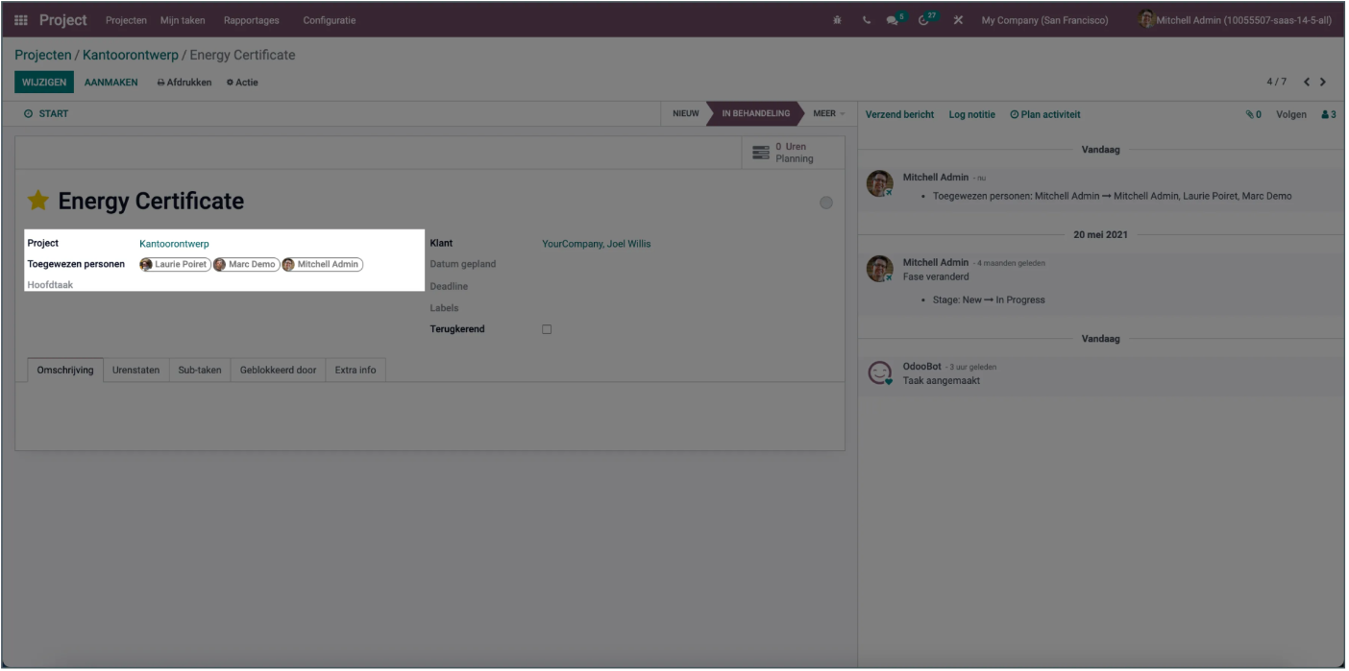Open the Actie dropdown menu

242,83
